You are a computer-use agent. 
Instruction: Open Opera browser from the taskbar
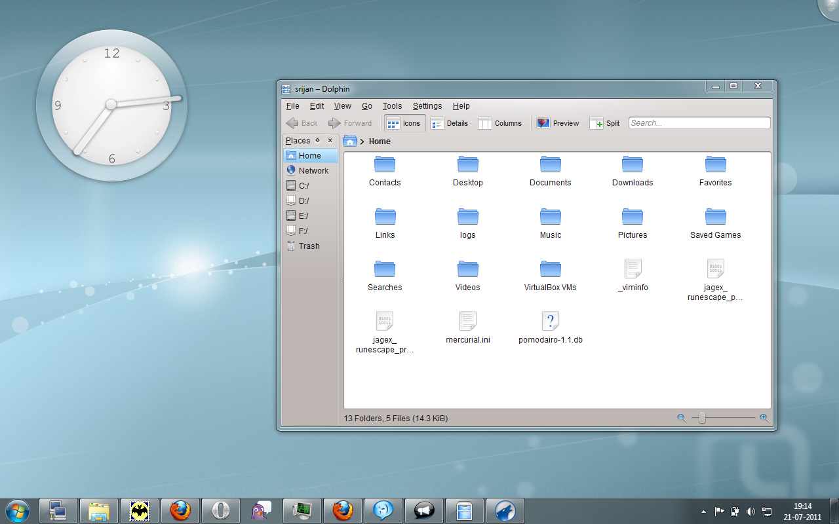(221, 510)
